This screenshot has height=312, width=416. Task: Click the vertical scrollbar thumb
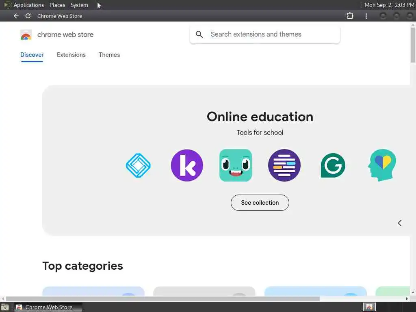pos(413,45)
